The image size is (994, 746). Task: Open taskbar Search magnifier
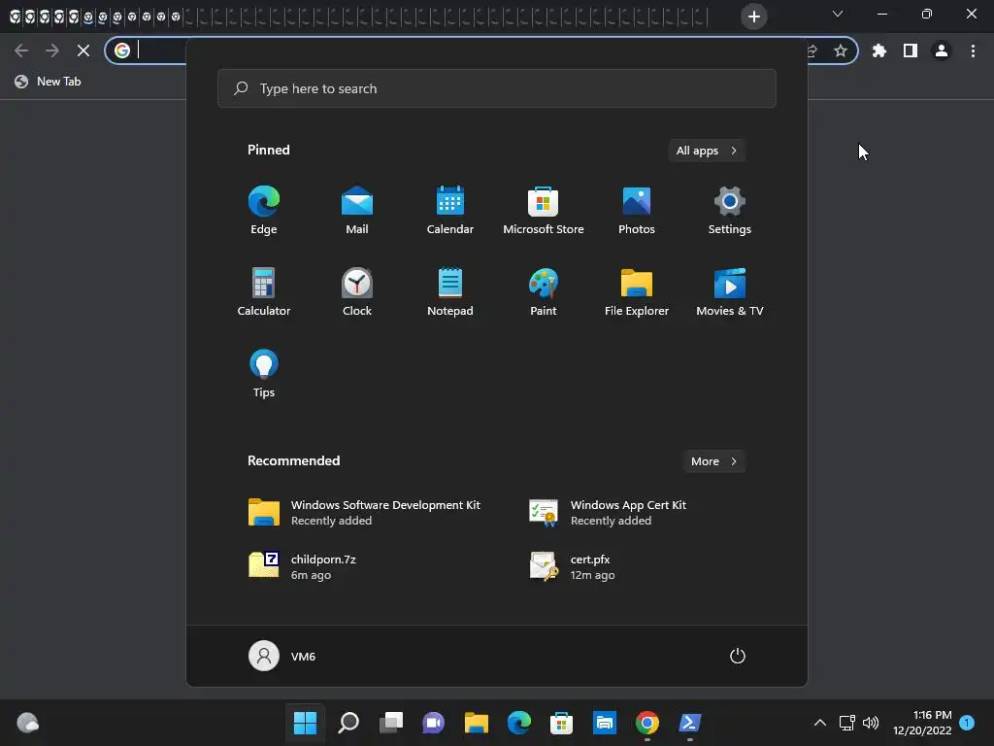pos(348,723)
